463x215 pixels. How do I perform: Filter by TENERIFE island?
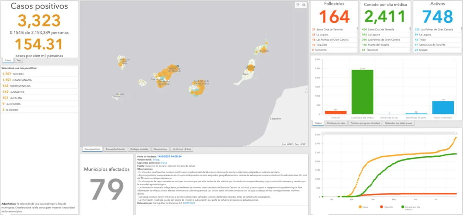pos(39,73)
